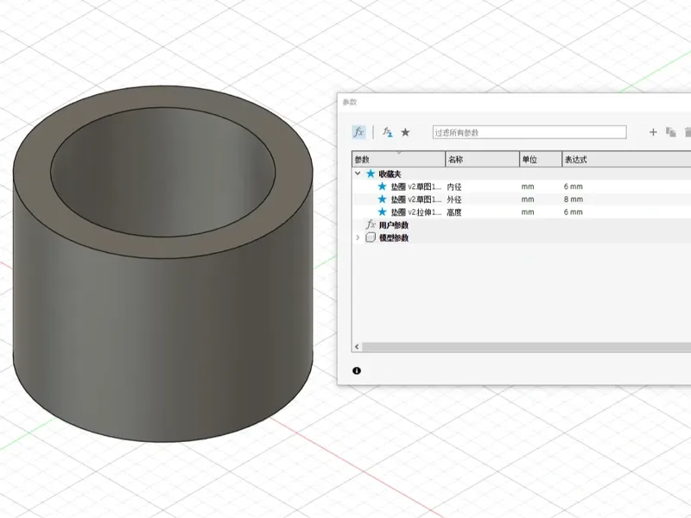Edit the 6 mm expression of 高度
Screen dimensions: 691x518
pyautogui.click(x=573, y=212)
